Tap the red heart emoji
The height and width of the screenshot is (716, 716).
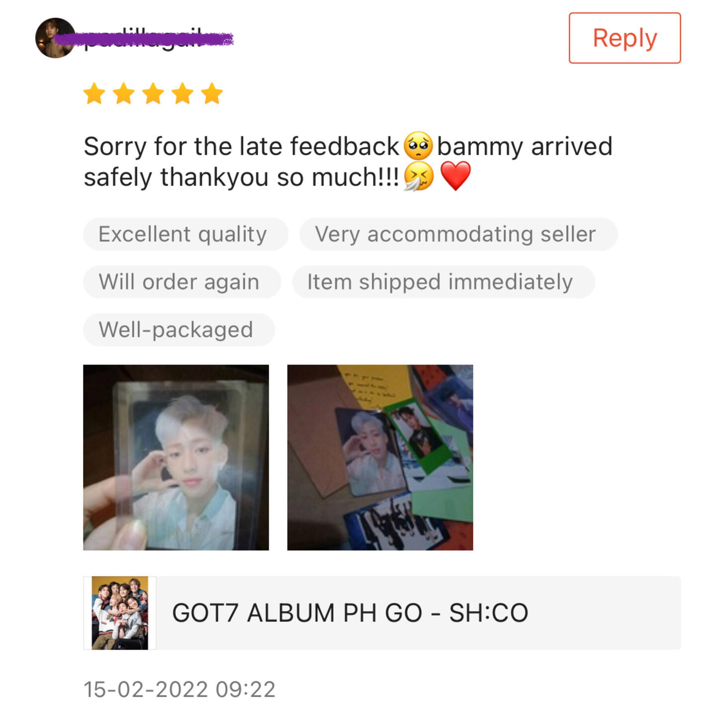pyautogui.click(x=455, y=177)
